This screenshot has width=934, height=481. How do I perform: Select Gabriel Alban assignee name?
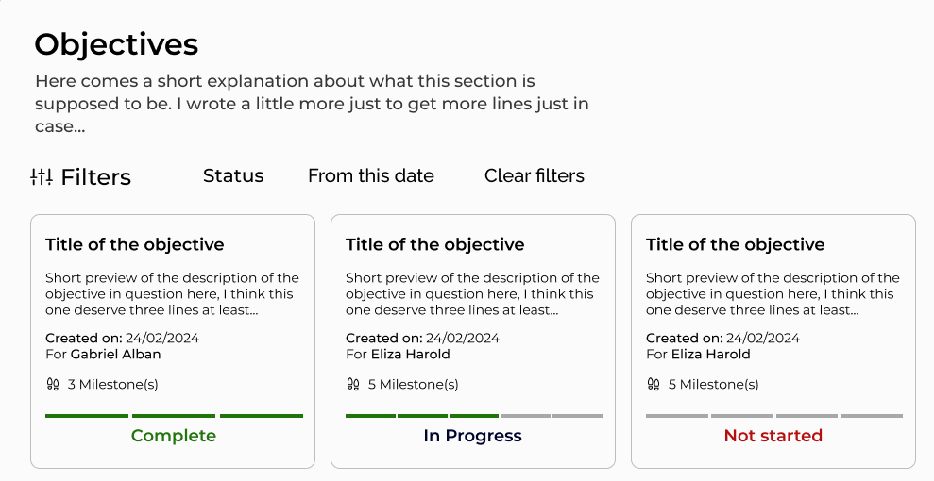116,355
